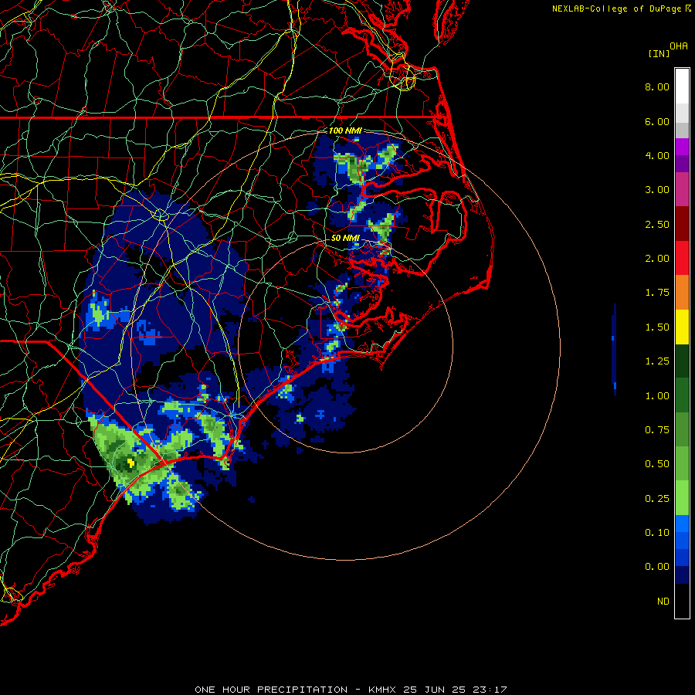Screen dimensions: 695x695
Task: Click the 1.00 legend value
Action: point(657,396)
